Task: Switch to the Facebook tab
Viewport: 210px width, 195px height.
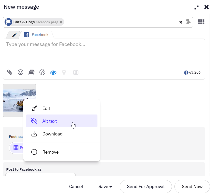Action: tap(37, 35)
